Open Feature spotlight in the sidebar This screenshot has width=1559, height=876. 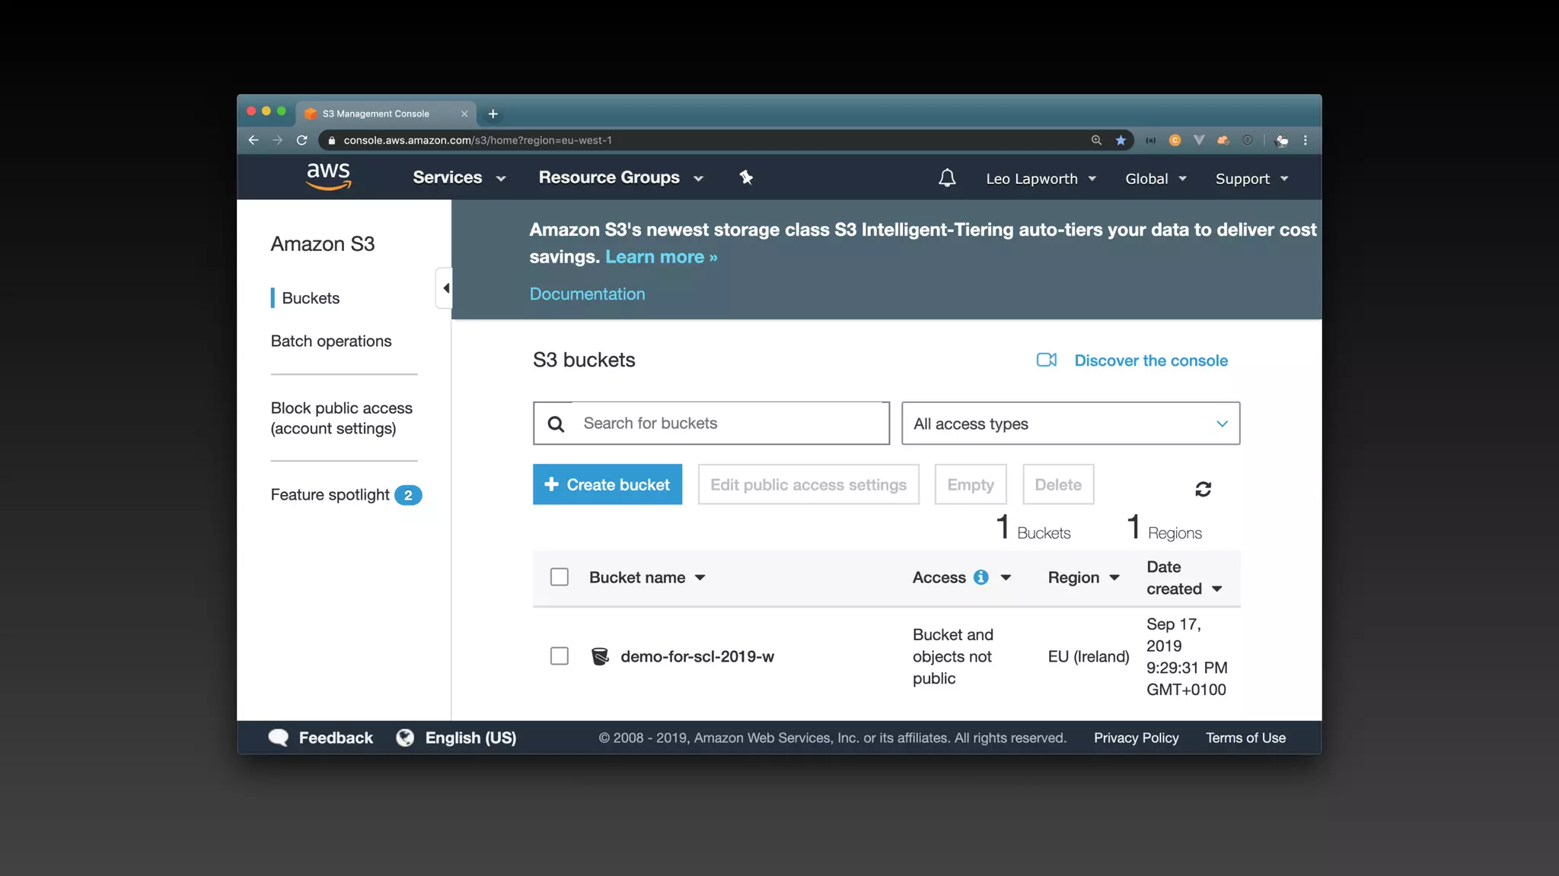(330, 495)
